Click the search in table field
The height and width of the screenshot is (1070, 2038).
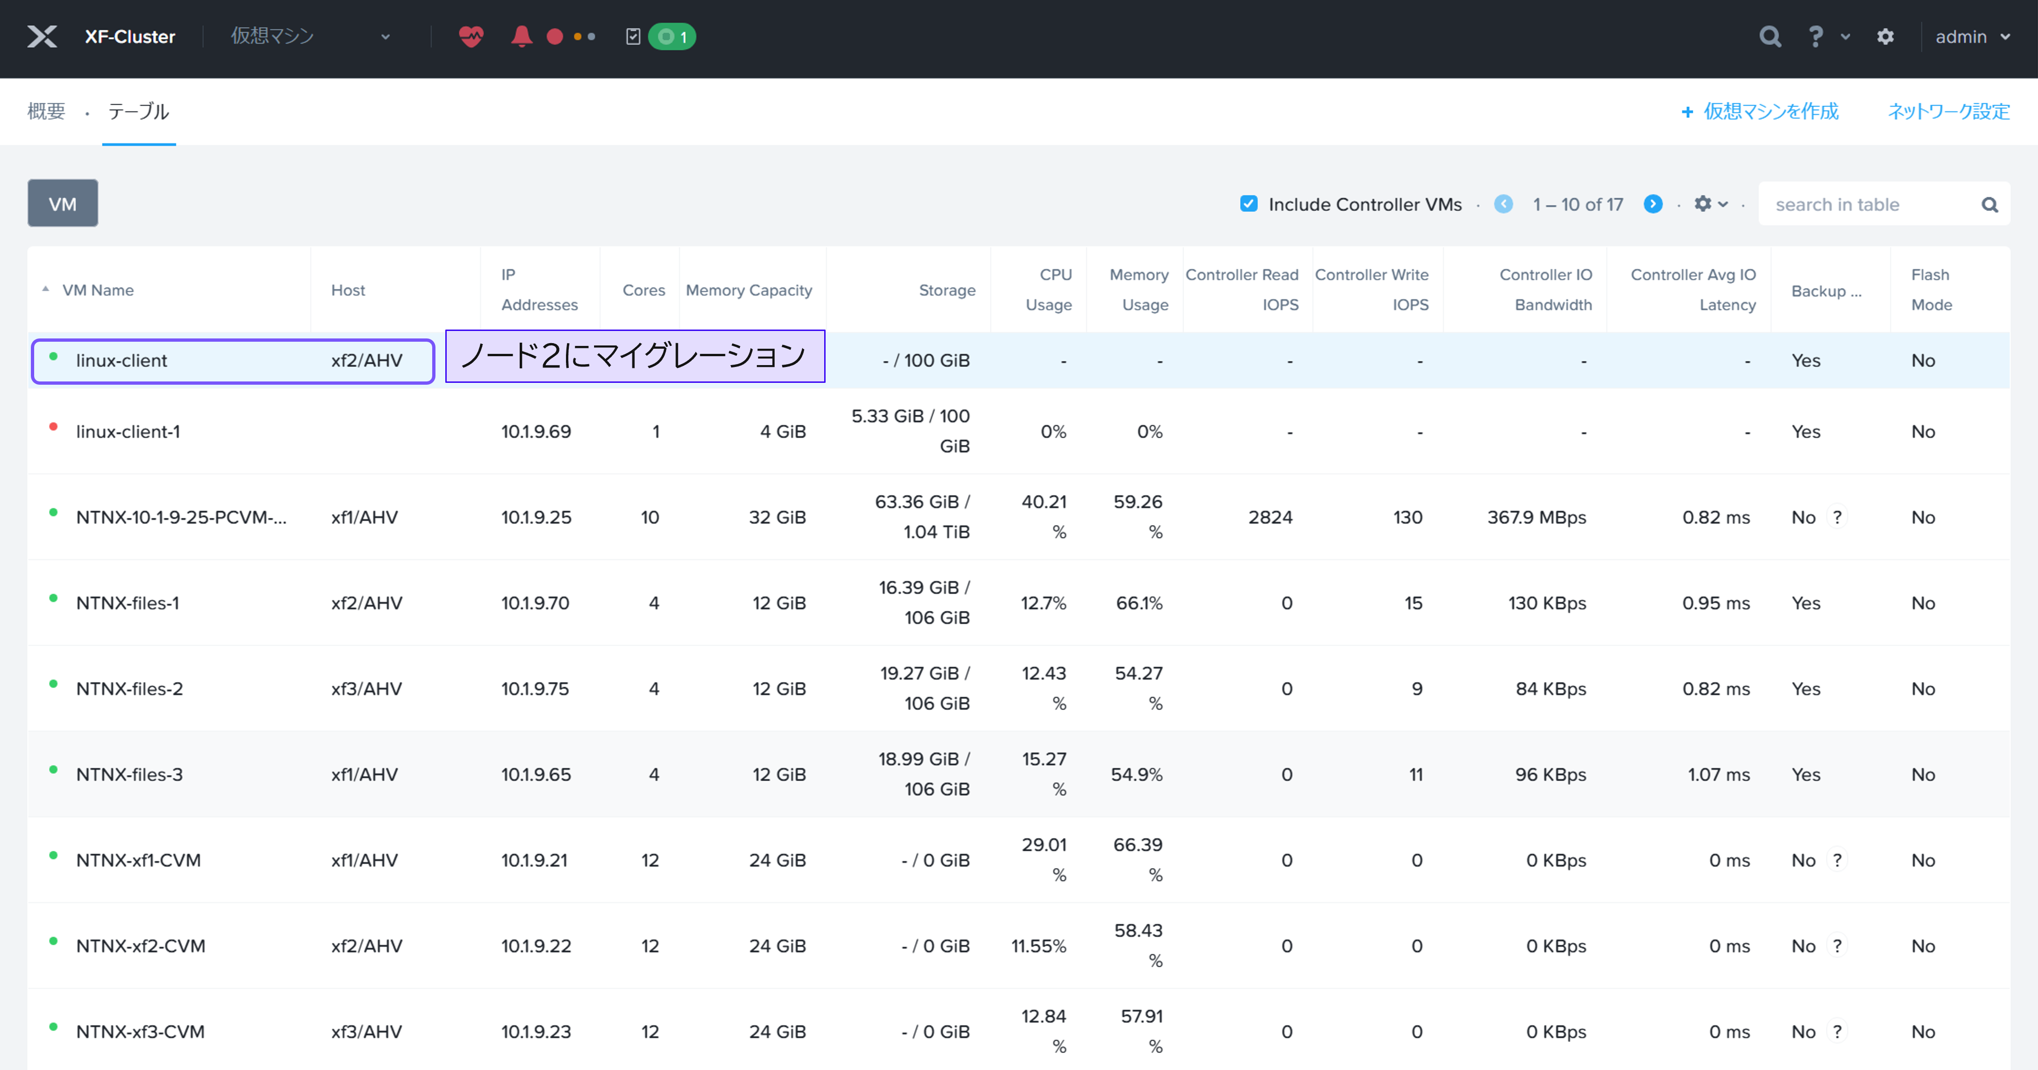tap(1871, 205)
